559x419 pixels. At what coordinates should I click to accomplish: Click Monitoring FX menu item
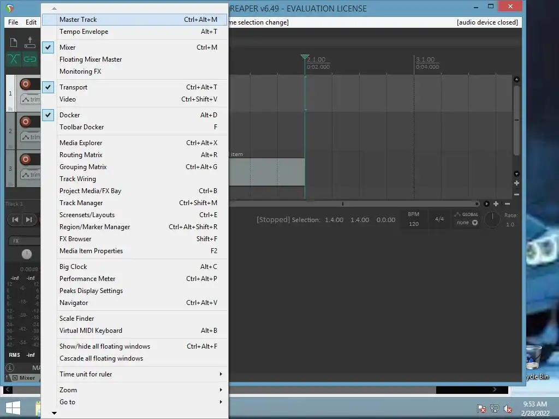[135, 71]
